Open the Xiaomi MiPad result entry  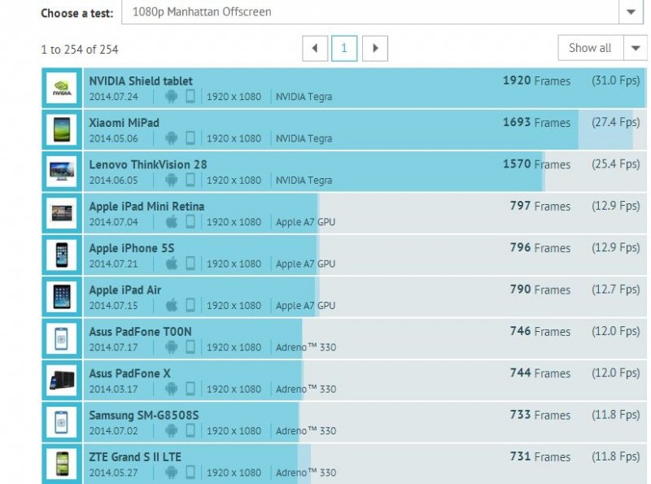(124, 123)
